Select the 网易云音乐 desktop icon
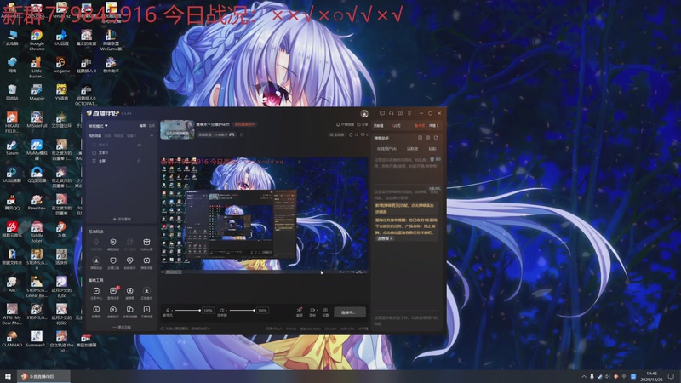 [12, 230]
